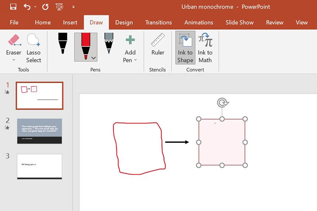This screenshot has width=317, height=211.
Task: Open the Review tab
Action: coord(275,23)
